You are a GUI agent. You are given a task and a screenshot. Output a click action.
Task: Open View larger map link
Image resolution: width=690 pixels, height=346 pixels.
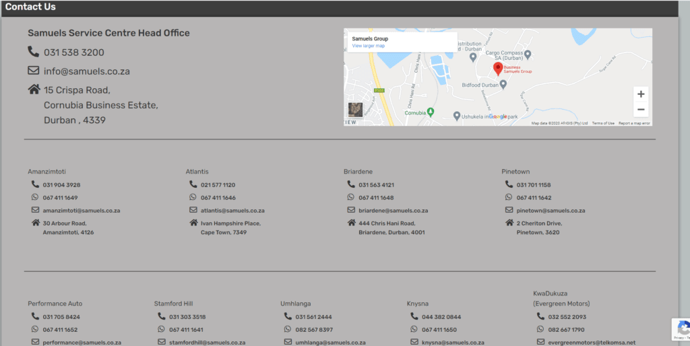369,46
